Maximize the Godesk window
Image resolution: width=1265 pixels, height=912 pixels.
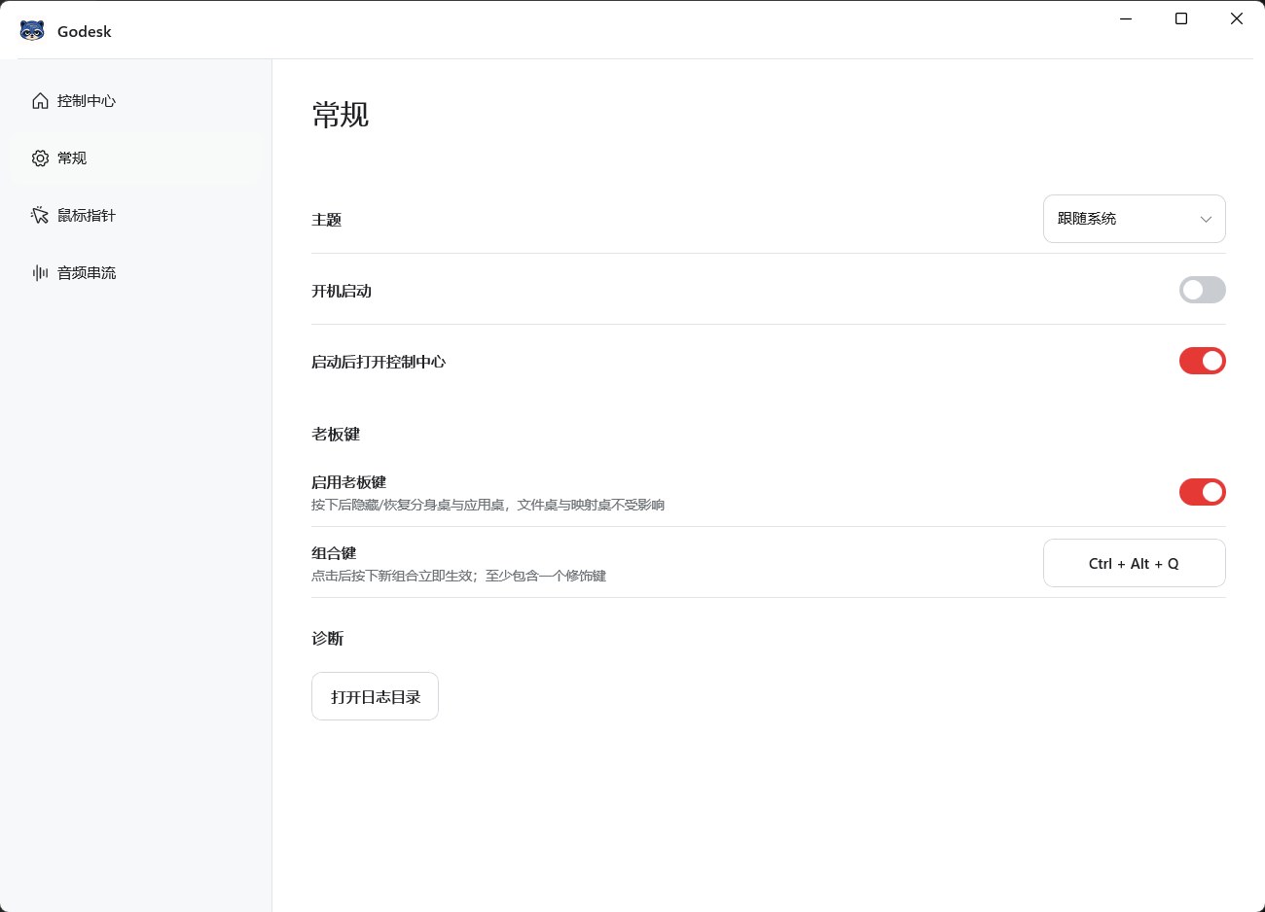click(x=1181, y=18)
